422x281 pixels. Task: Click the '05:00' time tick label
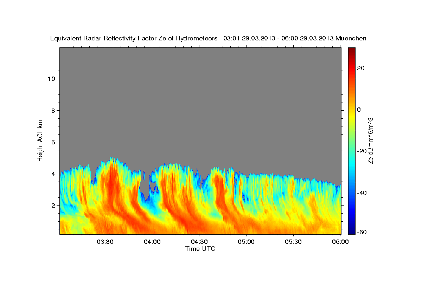coord(246,242)
